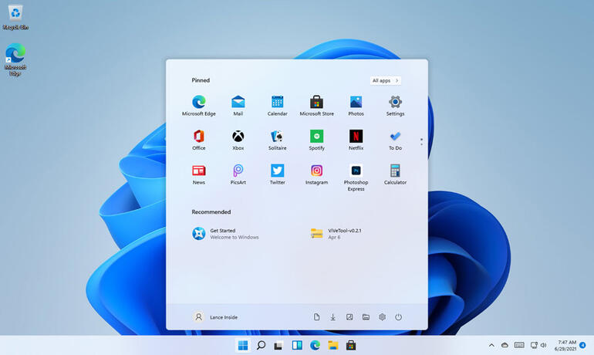Open Widgets from the taskbar

point(297,345)
